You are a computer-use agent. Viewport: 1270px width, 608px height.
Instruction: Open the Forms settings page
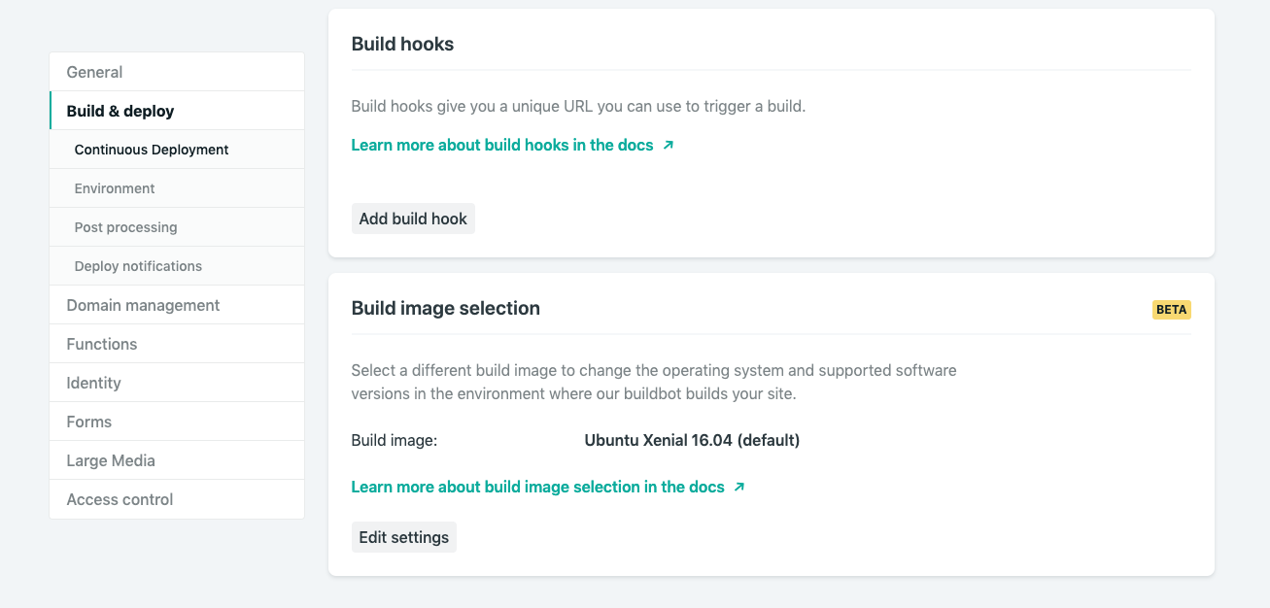tap(88, 421)
